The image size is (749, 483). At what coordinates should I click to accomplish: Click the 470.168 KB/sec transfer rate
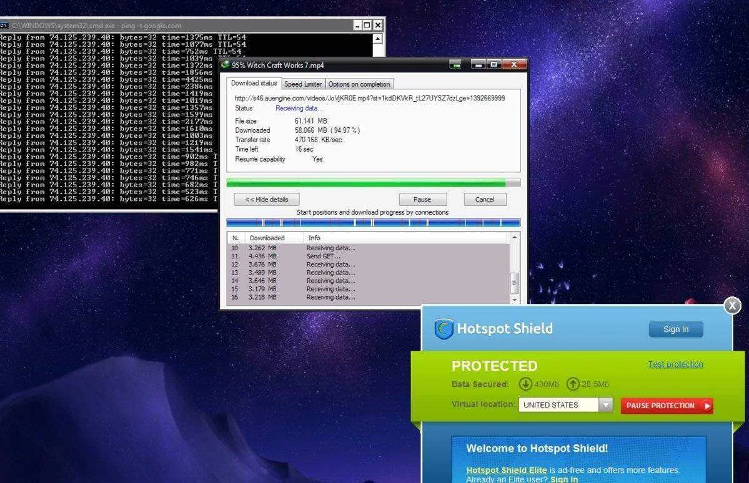coord(318,140)
